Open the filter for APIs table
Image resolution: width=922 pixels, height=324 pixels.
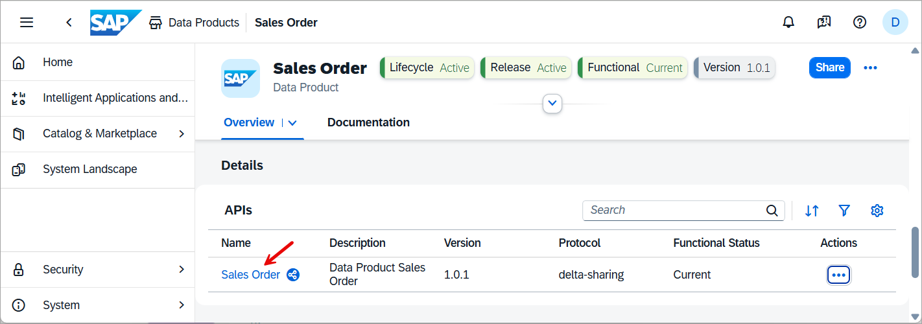click(x=844, y=210)
